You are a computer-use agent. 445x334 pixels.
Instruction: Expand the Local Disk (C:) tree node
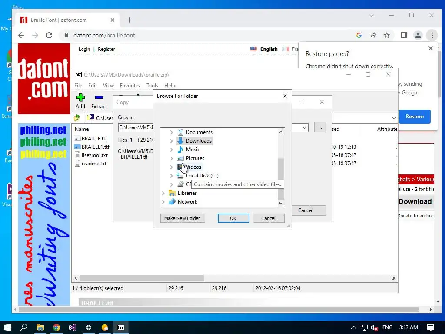click(x=171, y=176)
